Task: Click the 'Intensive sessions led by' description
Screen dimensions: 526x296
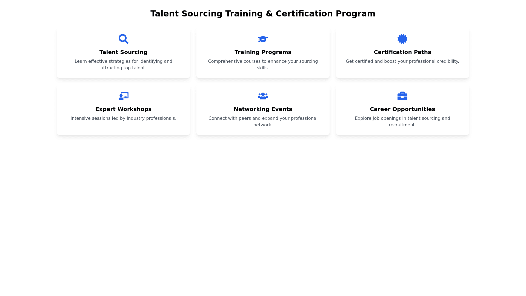Action: pos(123,118)
